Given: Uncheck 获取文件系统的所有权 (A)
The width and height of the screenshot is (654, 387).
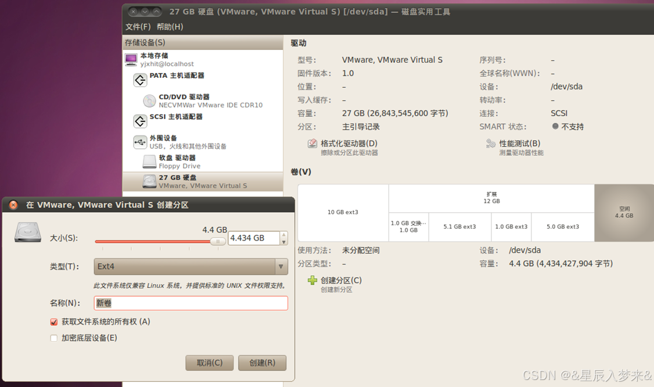Looking at the screenshot, I should click(54, 322).
